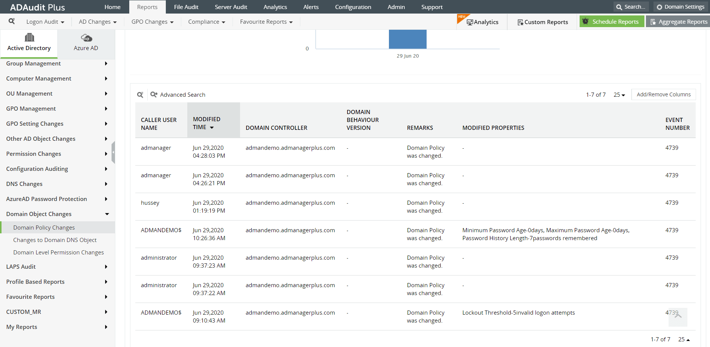This screenshot has height=347, width=710.
Task: Click the search icon beside Logon Audit
Action: coord(12,21)
